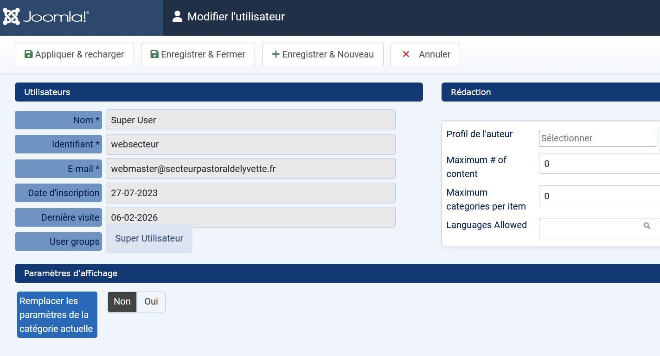This screenshot has height=356, width=660.
Task: Click the save icon on Appliquer & recharger
Action: point(28,54)
